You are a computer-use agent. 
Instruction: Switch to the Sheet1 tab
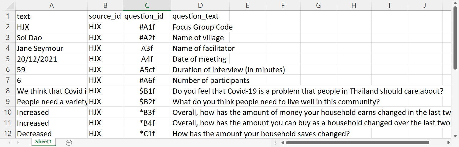click(43, 142)
